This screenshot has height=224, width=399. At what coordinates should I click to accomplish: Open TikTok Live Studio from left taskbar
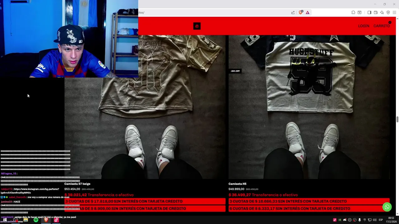[x=56, y=220]
